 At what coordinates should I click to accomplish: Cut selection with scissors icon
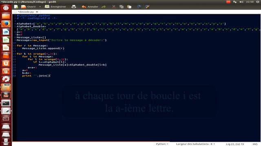114,7
